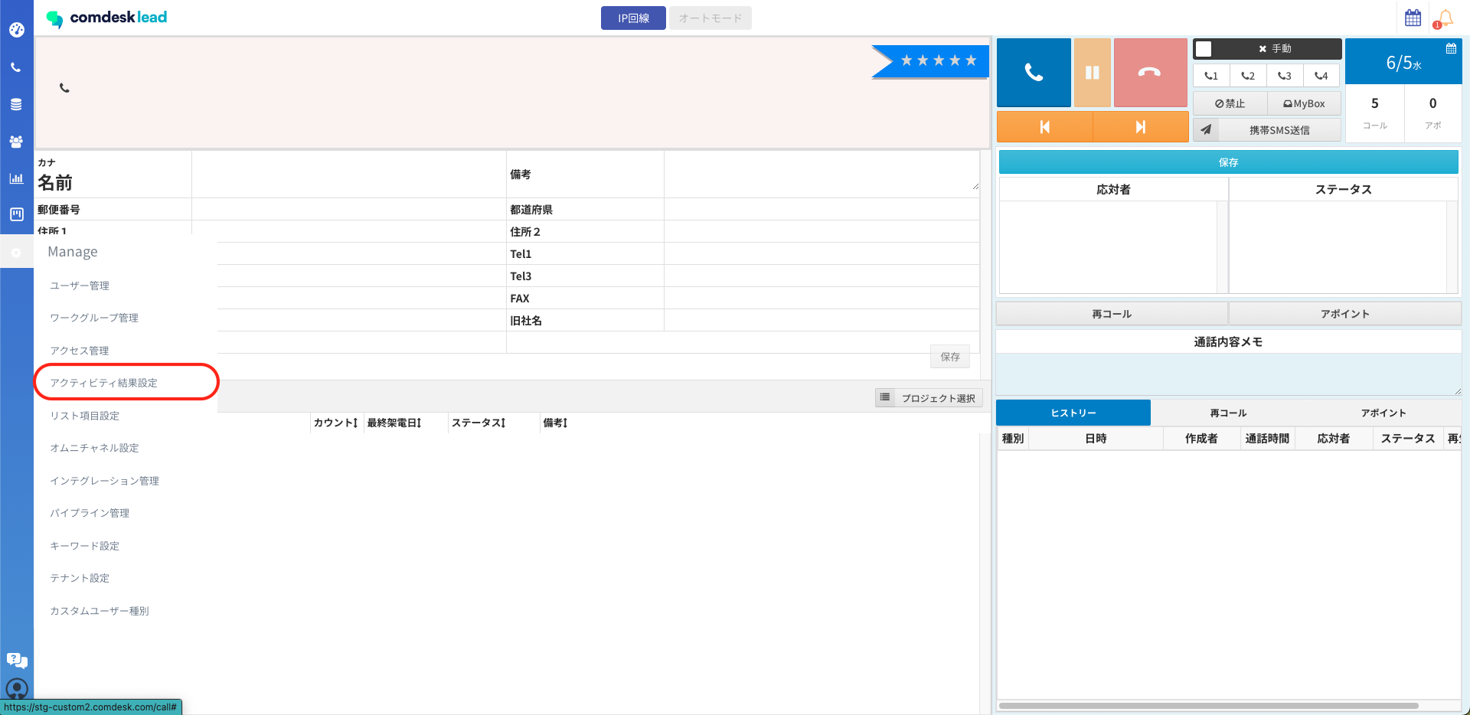The height and width of the screenshot is (715, 1470).
Task: Select the IP回線 toggle button
Action: point(633,18)
